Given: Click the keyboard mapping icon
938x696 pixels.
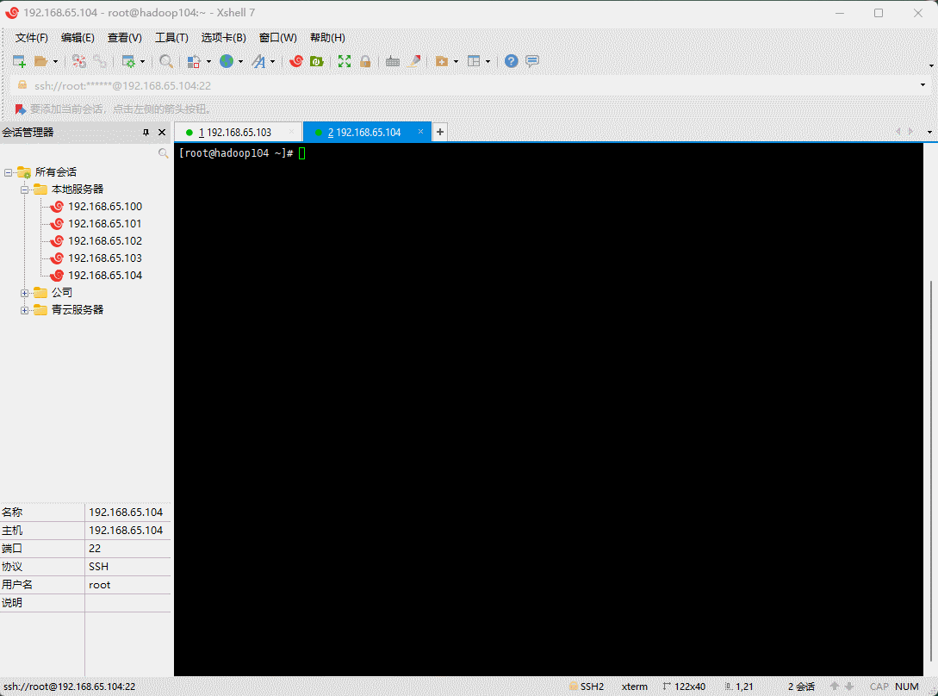Looking at the screenshot, I should point(393,61).
